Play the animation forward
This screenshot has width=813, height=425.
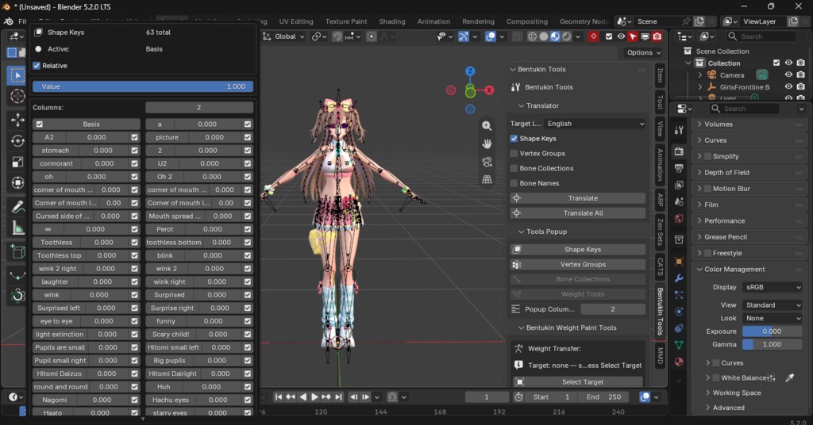tap(314, 397)
